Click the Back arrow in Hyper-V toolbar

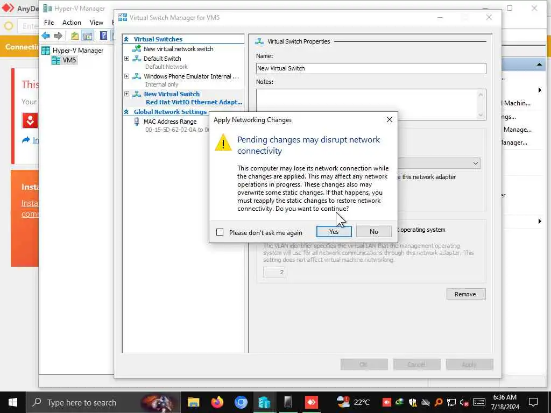pyautogui.click(x=46, y=35)
